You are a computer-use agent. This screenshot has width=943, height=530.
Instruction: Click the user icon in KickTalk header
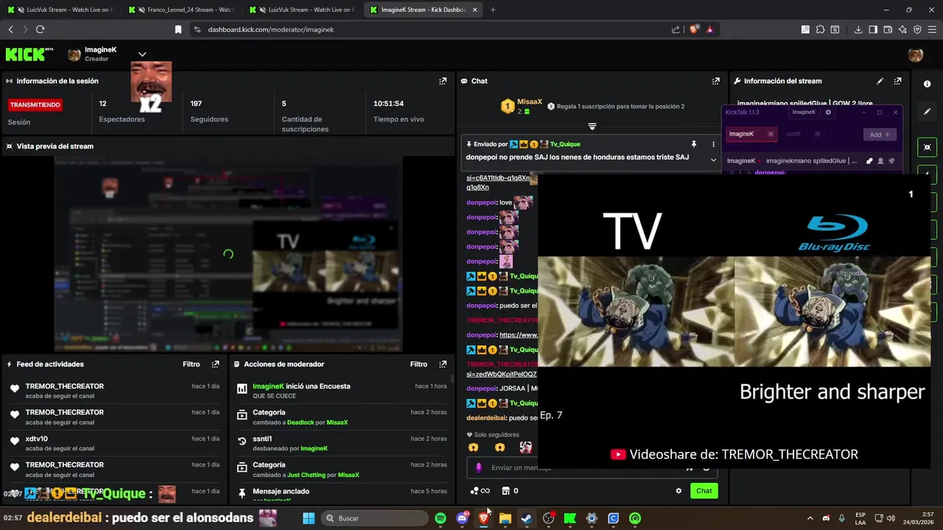(x=880, y=160)
